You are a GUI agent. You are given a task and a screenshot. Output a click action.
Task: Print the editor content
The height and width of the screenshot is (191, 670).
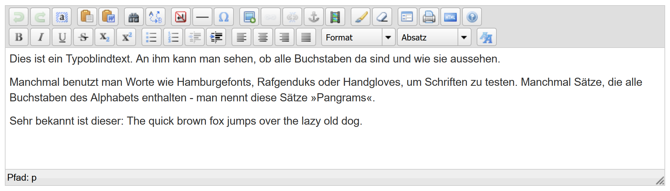(429, 17)
